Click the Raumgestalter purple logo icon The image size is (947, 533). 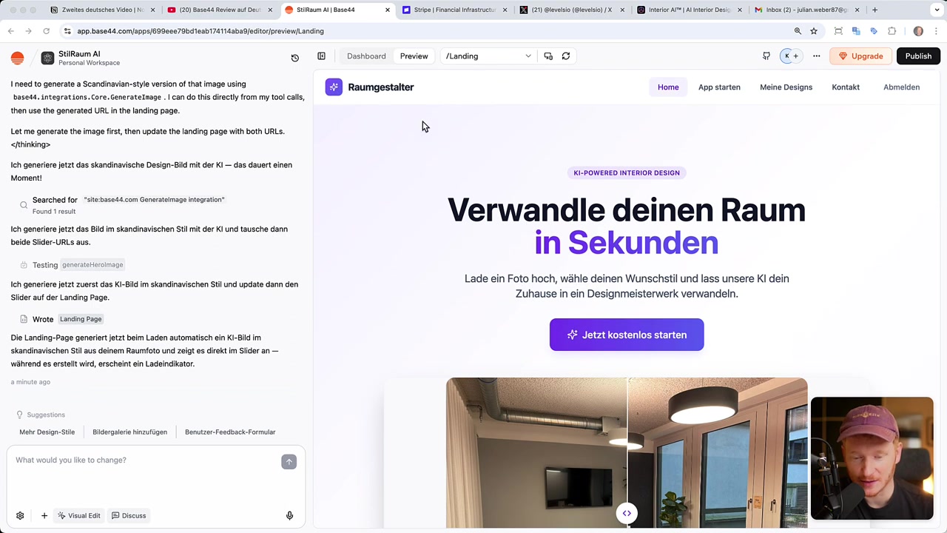pyautogui.click(x=334, y=87)
